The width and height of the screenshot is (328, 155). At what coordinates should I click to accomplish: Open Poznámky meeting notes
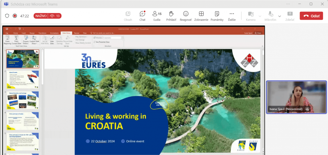pyautogui.click(x=217, y=16)
